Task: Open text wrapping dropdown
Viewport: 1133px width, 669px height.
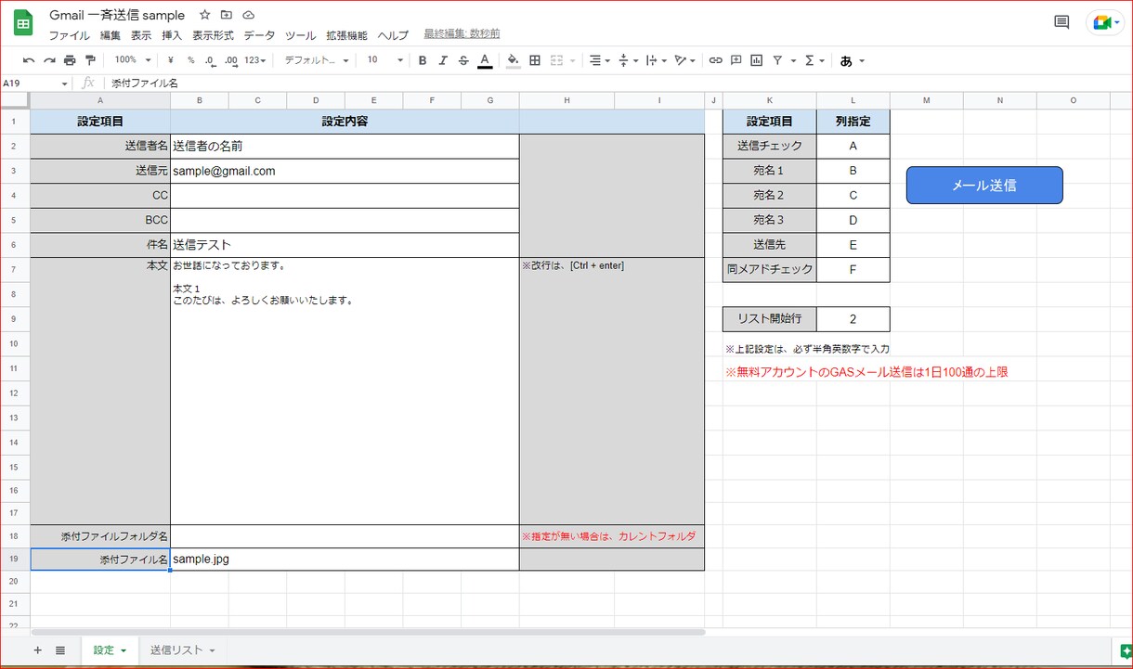Action: [656, 60]
